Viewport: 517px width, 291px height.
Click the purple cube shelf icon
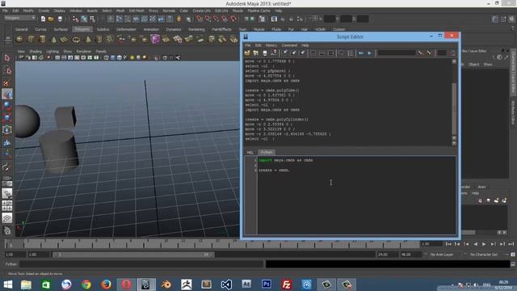click(155, 40)
